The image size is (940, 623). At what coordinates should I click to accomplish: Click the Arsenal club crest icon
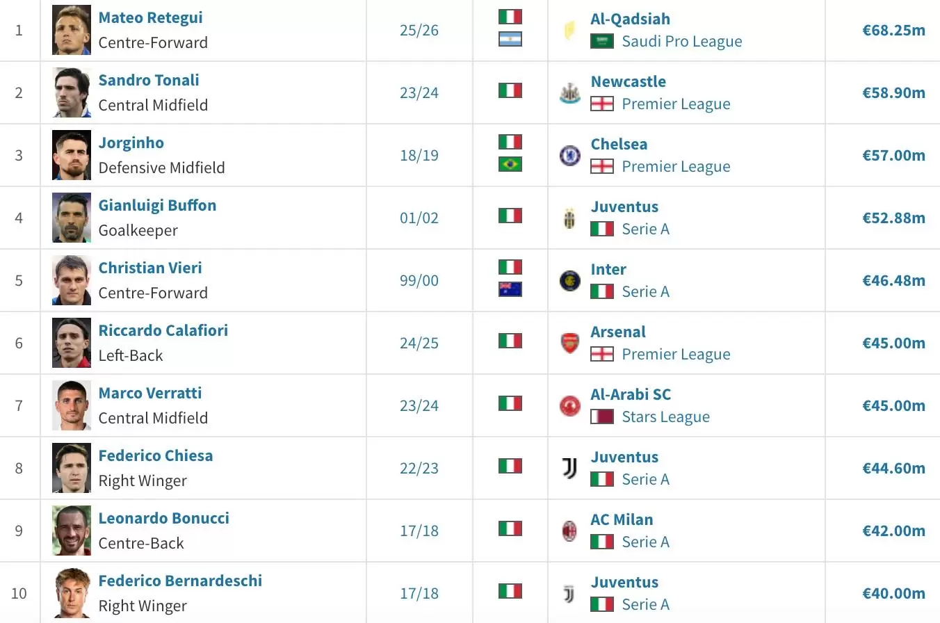point(569,343)
